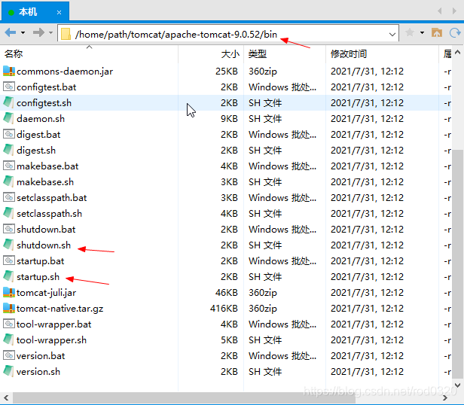Click digest.sh file icon

tap(9, 150)
